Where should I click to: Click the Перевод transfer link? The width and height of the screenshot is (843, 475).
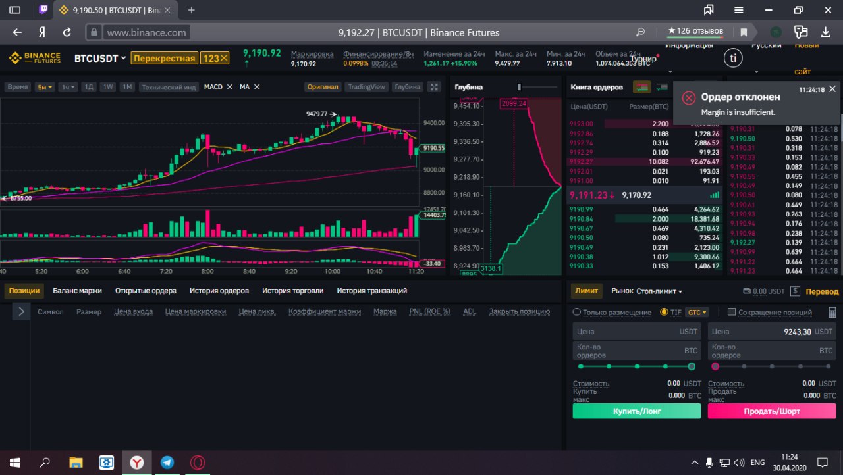click(x=822, y=291)
